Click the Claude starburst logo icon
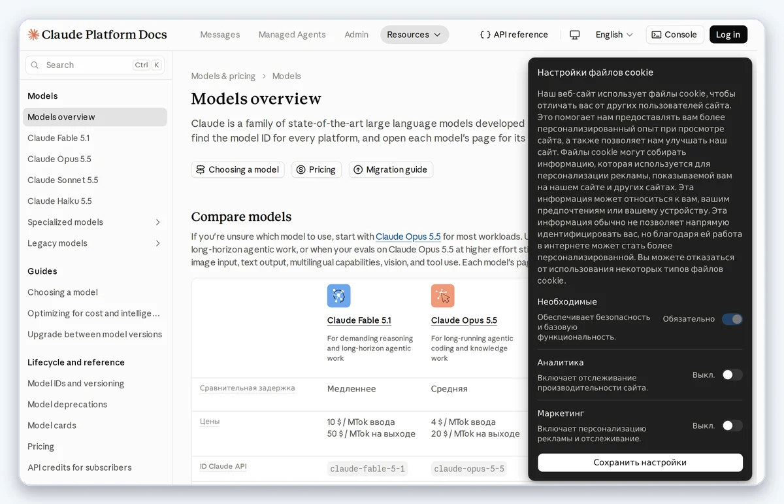Viewport: 784px width, 504px height. [x=33, y=35]
